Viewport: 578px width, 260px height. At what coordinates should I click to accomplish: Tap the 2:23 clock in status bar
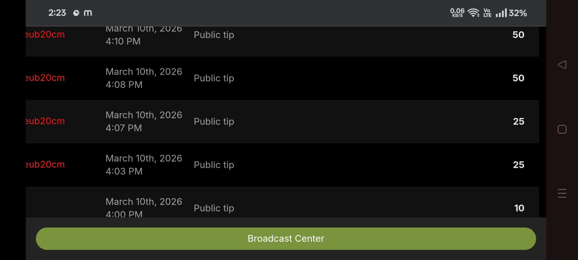(x=57, y=13)
